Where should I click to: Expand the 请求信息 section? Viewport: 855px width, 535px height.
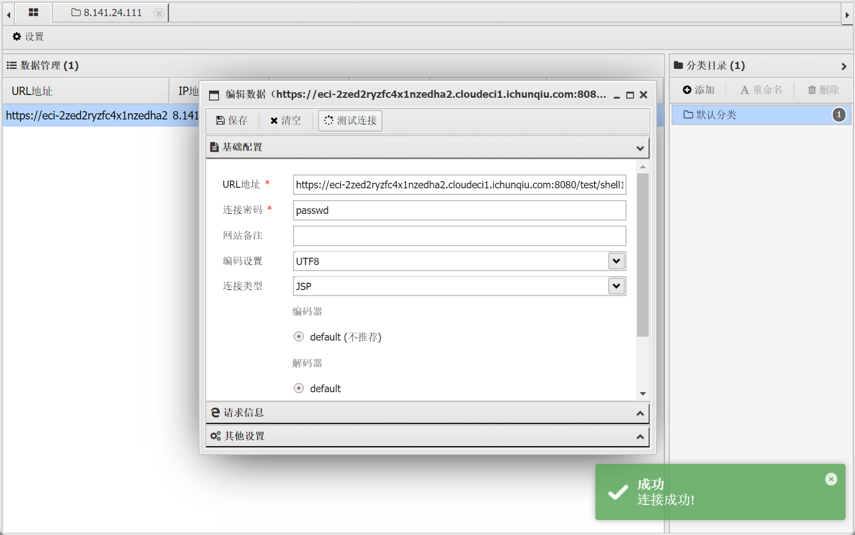(640, 413)
